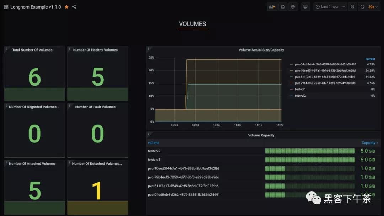Toggle the pvc-10eed3f4 series in the legend

[x=325, y=70]
